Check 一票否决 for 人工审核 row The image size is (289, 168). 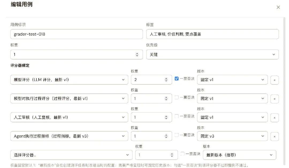coord(177,116)
